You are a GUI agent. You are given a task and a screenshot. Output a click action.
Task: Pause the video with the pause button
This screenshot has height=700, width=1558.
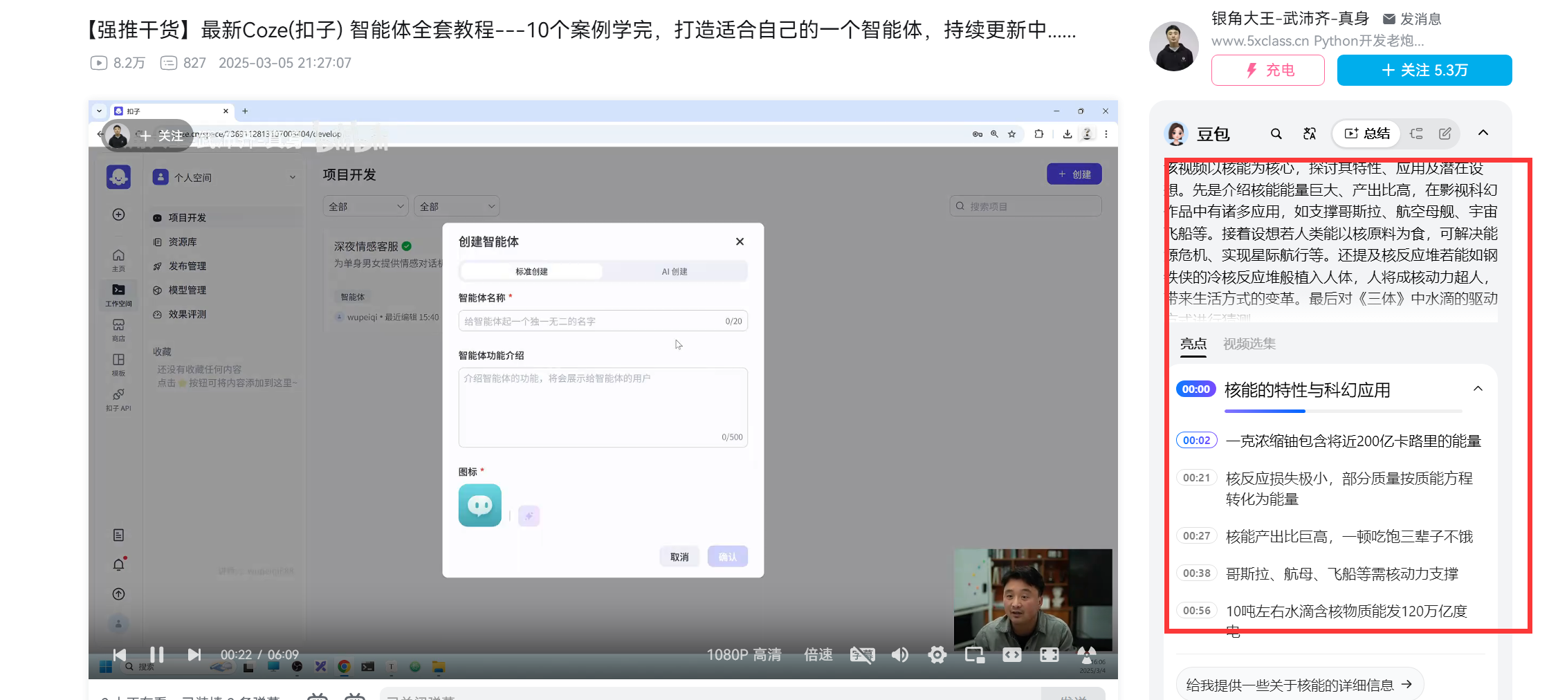157,654
